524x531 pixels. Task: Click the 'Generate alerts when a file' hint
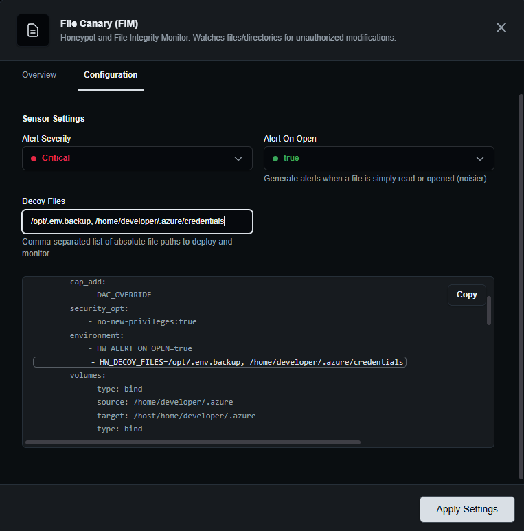376,179
